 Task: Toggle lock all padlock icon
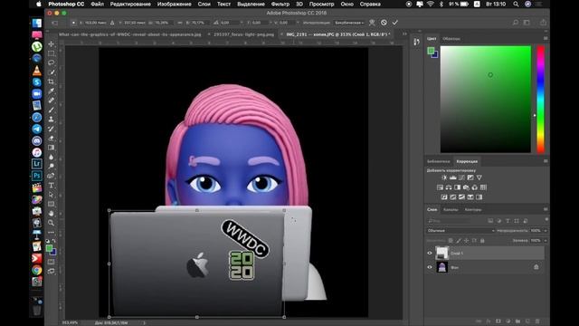pos(482,241)
